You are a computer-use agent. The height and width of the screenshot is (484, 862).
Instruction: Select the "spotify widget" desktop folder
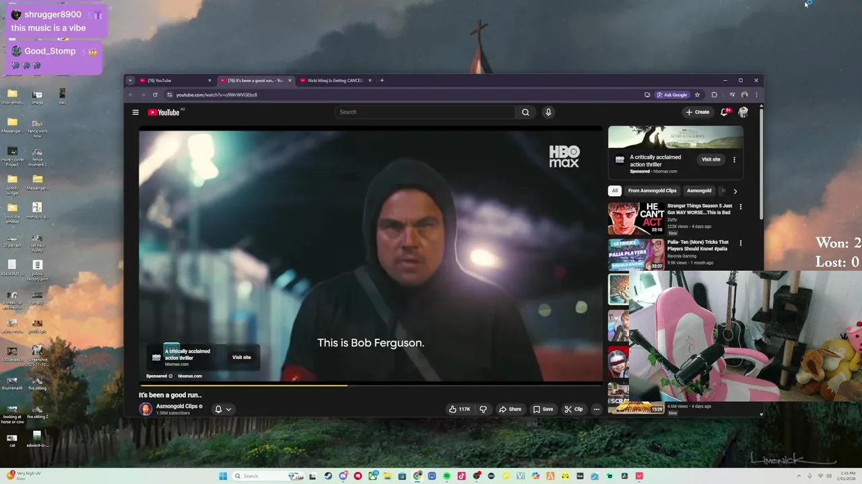[12, 184]
